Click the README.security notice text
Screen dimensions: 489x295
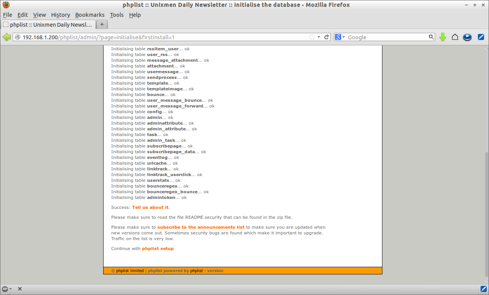pos(202,217)
